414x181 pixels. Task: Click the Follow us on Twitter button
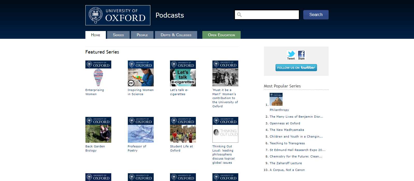[x=296, y=67]
